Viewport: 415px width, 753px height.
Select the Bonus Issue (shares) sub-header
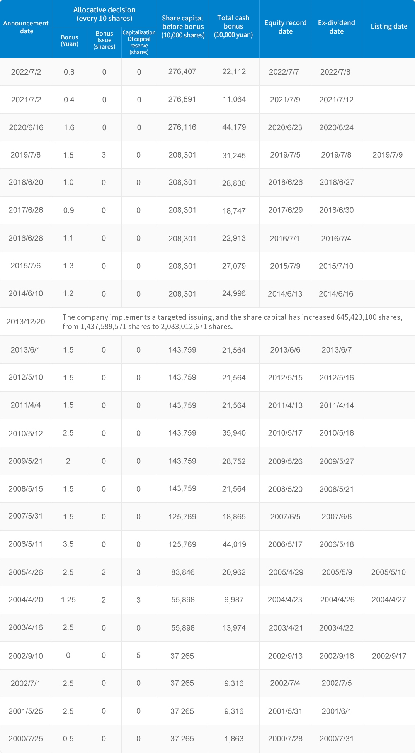click(x=104, y=40)
